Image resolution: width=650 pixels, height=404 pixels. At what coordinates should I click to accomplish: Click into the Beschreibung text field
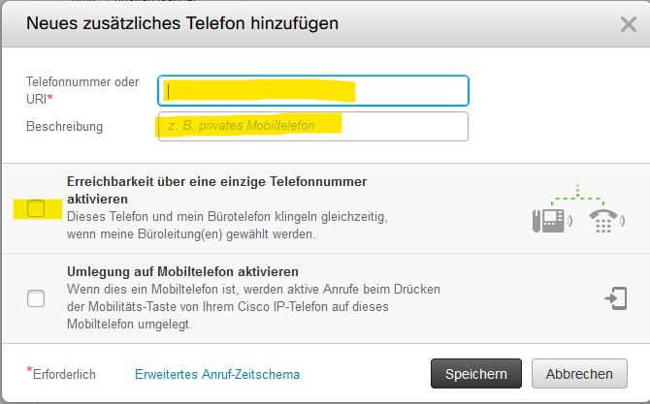(313, 126)
